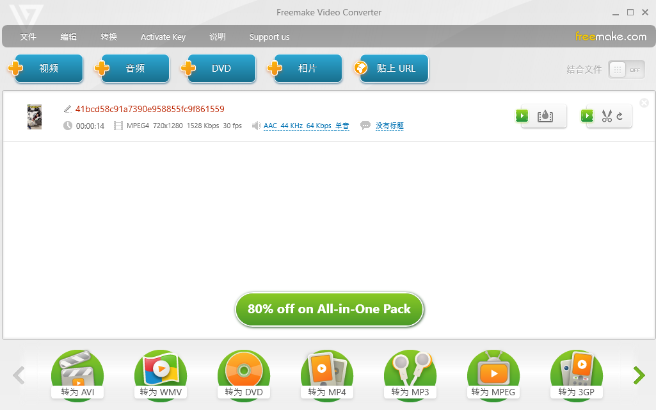The height and width of the screenshot is (410, 656).
Task: Click the 转为 MP4 format icon
Action: [x=327, y=375]
